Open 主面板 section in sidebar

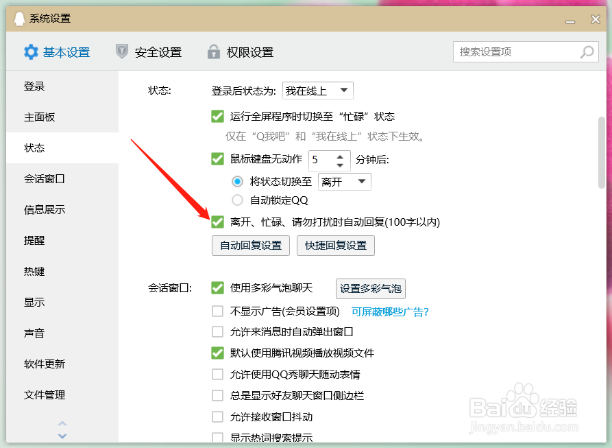tap(62, 117)
